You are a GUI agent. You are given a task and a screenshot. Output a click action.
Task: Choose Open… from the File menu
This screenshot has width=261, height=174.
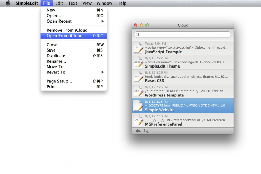[x=74, y=16]
